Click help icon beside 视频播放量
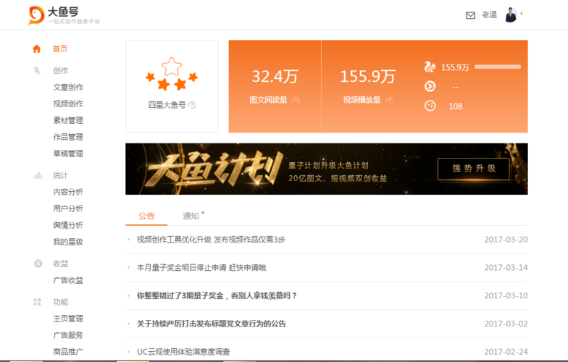Screen dimensions: 568x362 [x=390, y=100]
